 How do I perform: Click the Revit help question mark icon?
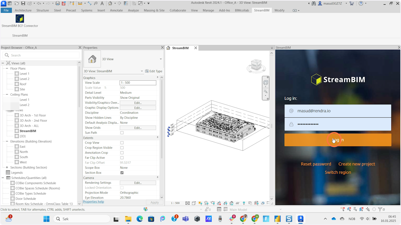click(361, 3)
